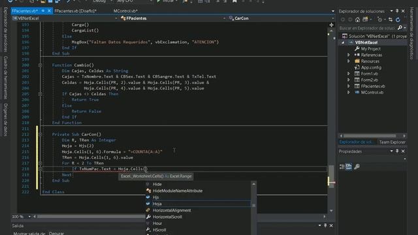Expand the Form2.vb node

pos(348,80)
